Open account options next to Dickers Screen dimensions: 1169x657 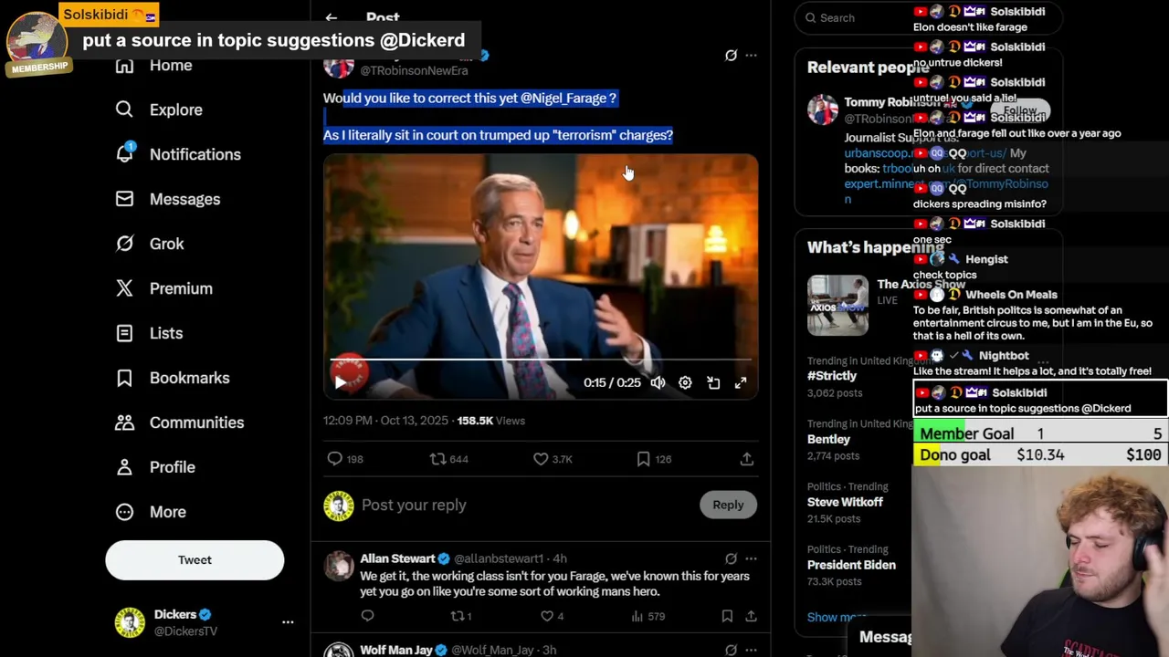tap(288, 622)
